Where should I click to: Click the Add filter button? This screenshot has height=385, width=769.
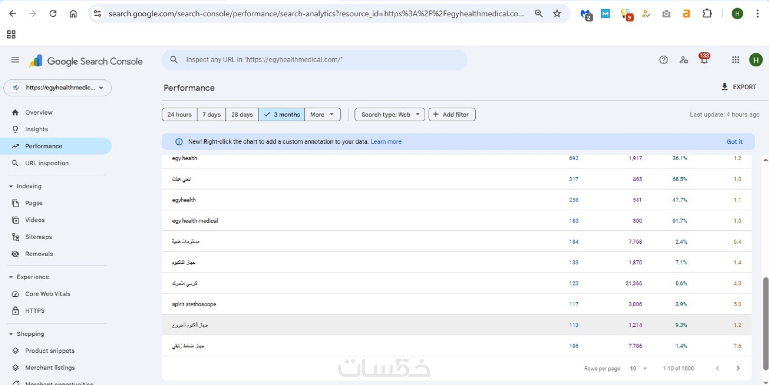coord(452,115)
